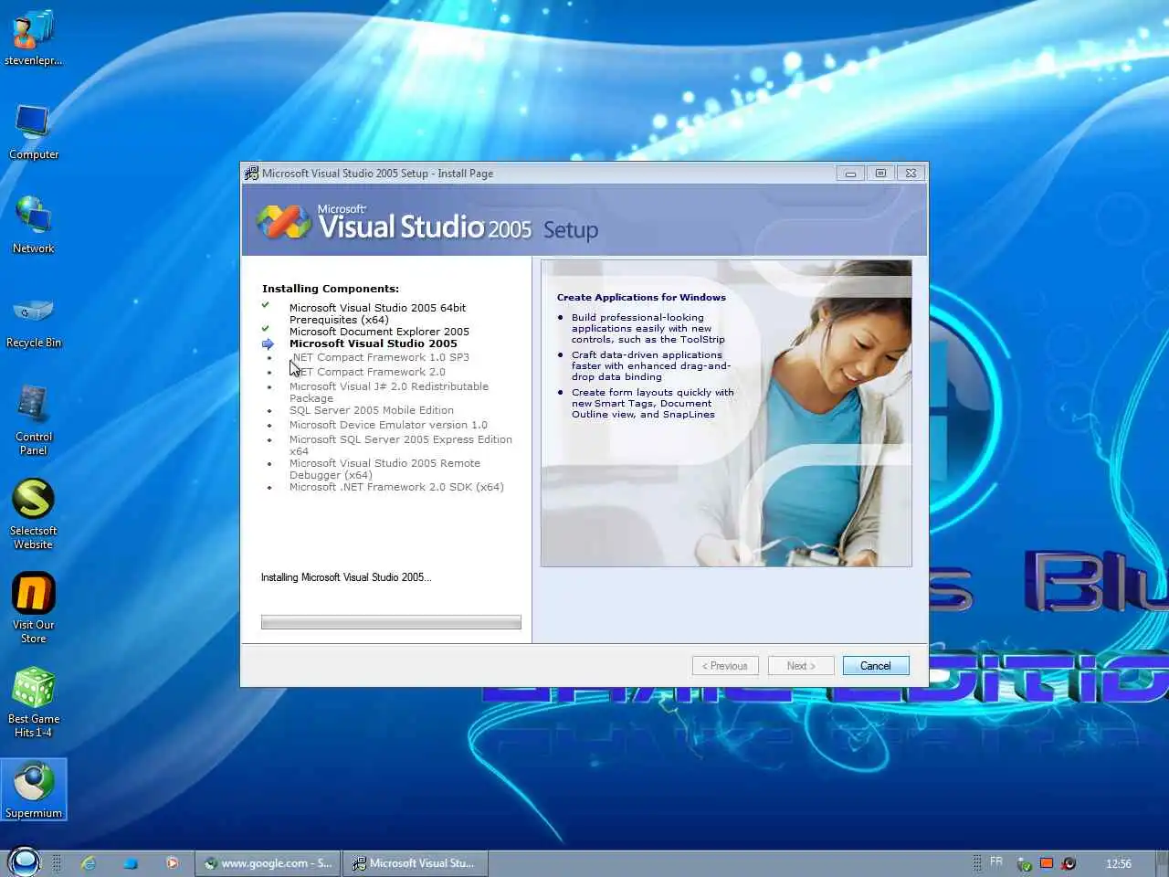Switch to Microsoft Visual Studio taskbar button

tap(416, 863)
